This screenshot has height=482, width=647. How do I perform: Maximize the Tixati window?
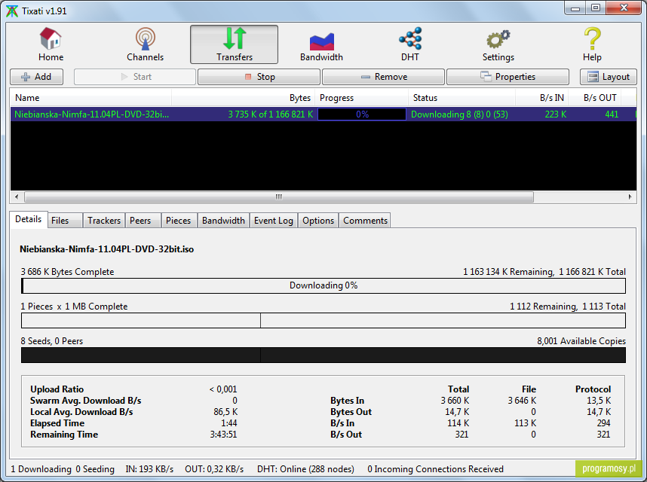(596, 8)
